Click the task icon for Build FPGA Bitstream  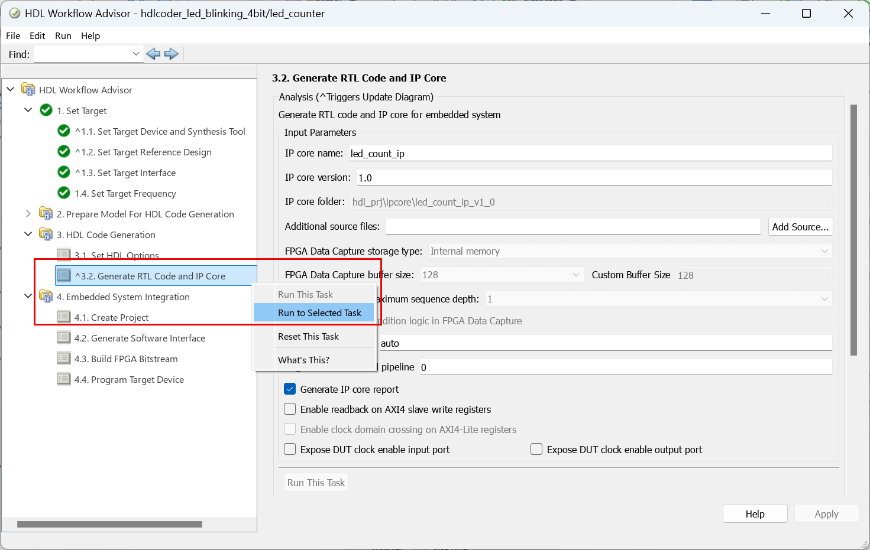pos(63,359)
